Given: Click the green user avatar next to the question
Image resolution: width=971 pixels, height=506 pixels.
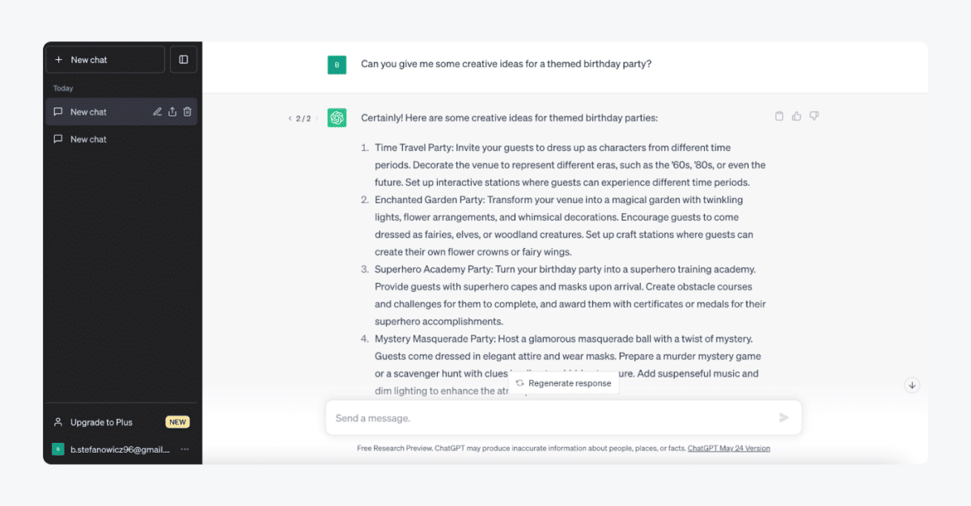Looking at the screenshot, I should coord(337,64).
